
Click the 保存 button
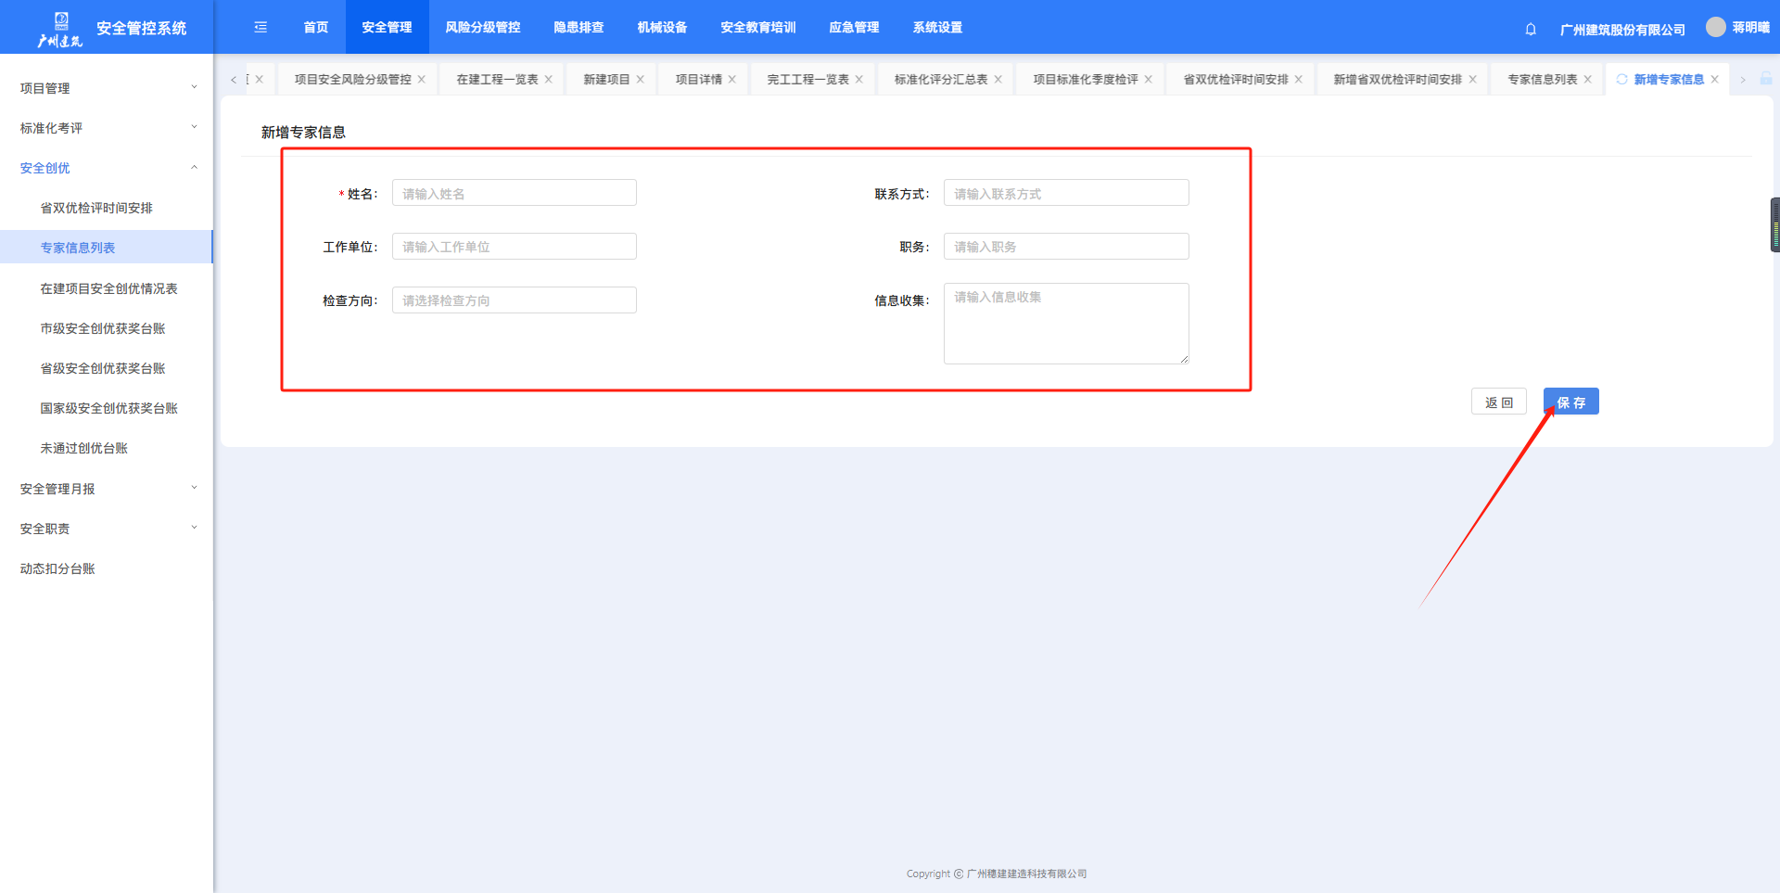pyautogui.click(x=1570, y=402)
